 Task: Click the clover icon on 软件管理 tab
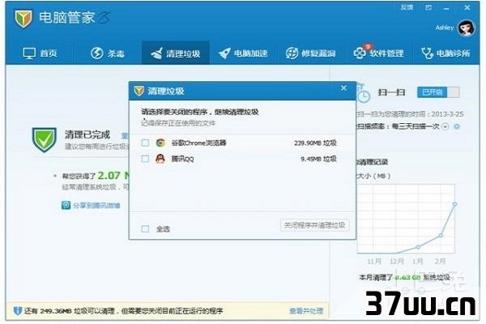(360, 53)
